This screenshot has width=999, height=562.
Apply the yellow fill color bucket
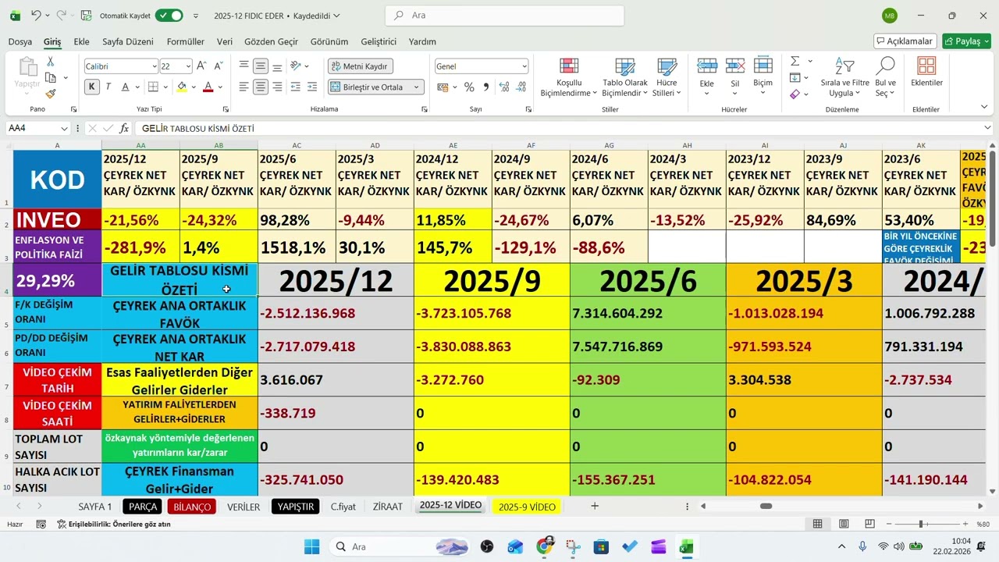click(x=182, y=87)
